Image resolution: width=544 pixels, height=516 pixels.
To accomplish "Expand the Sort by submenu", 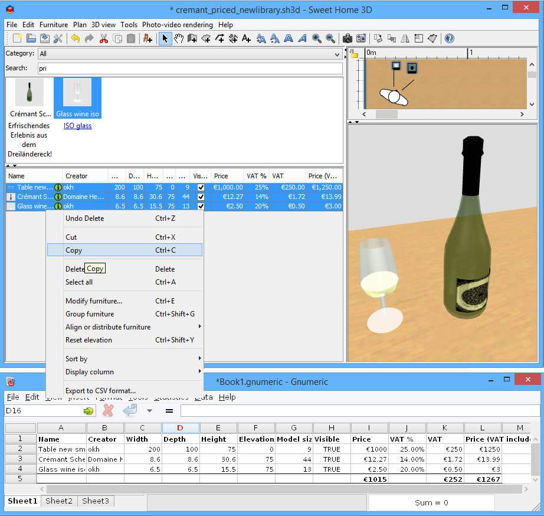I will pos(124,359).
